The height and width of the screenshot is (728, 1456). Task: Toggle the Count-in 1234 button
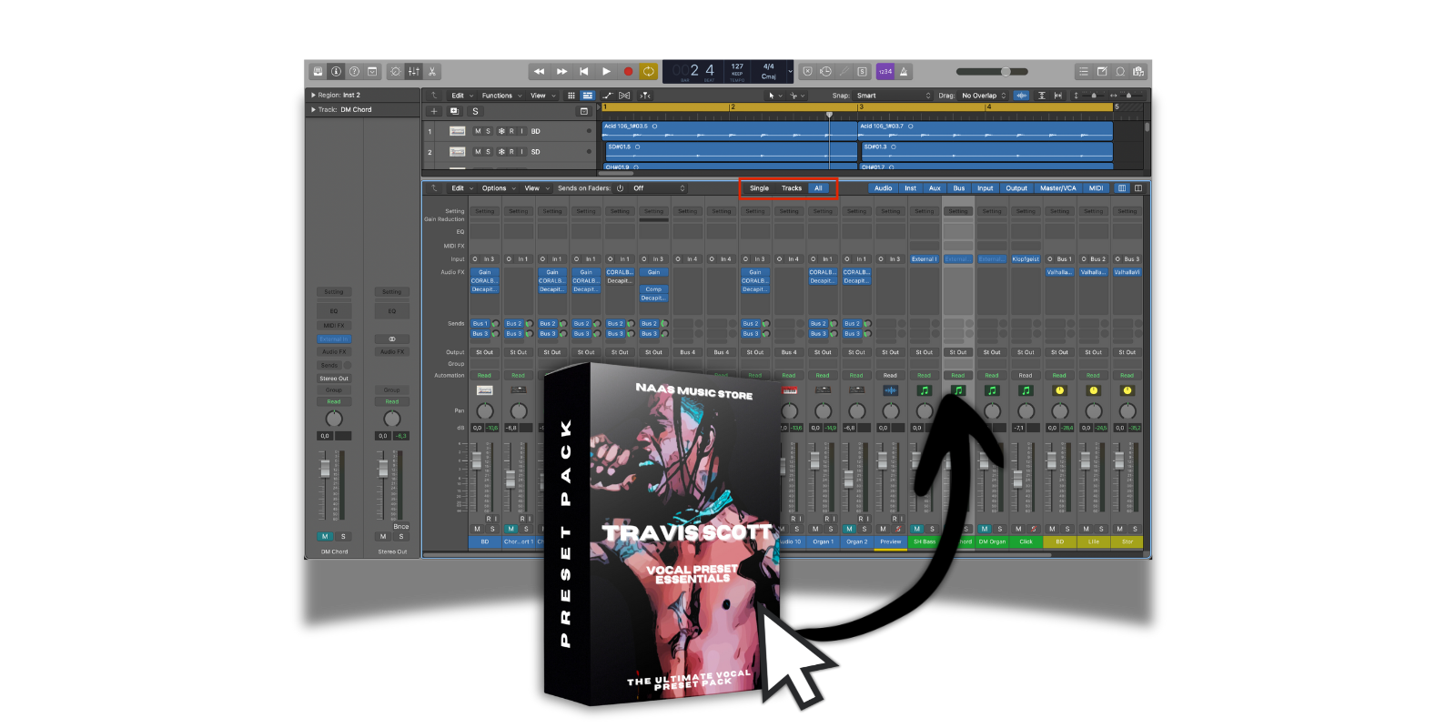[885, 71]
